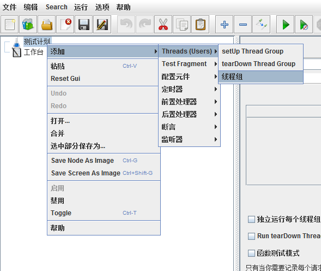Click the Save As pencil-floppy icon
Image resolution: width=321 pixels, height=271 pixels.
(x=102, y=25)
